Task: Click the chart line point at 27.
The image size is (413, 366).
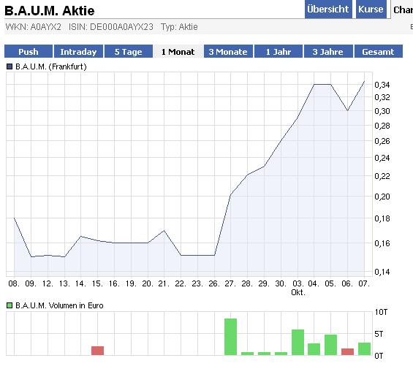Action: coord(231,195)
